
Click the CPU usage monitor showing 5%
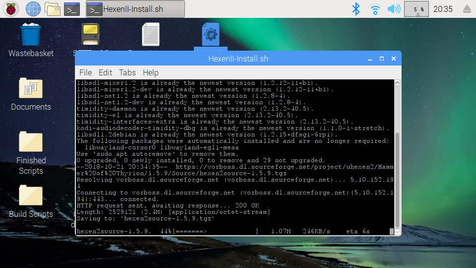(416, 9)
